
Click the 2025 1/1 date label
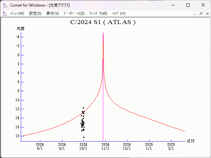(x=149, y=146)
